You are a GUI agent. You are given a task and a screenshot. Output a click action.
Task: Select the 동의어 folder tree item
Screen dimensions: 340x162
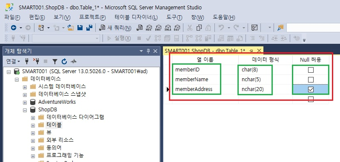(54, 148)
